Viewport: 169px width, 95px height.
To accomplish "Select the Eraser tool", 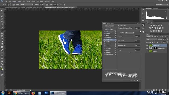I will point(2,39).
